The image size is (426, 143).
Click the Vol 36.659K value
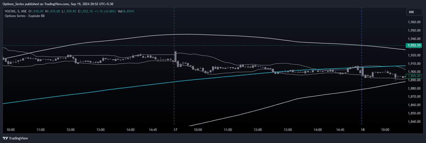126,11
